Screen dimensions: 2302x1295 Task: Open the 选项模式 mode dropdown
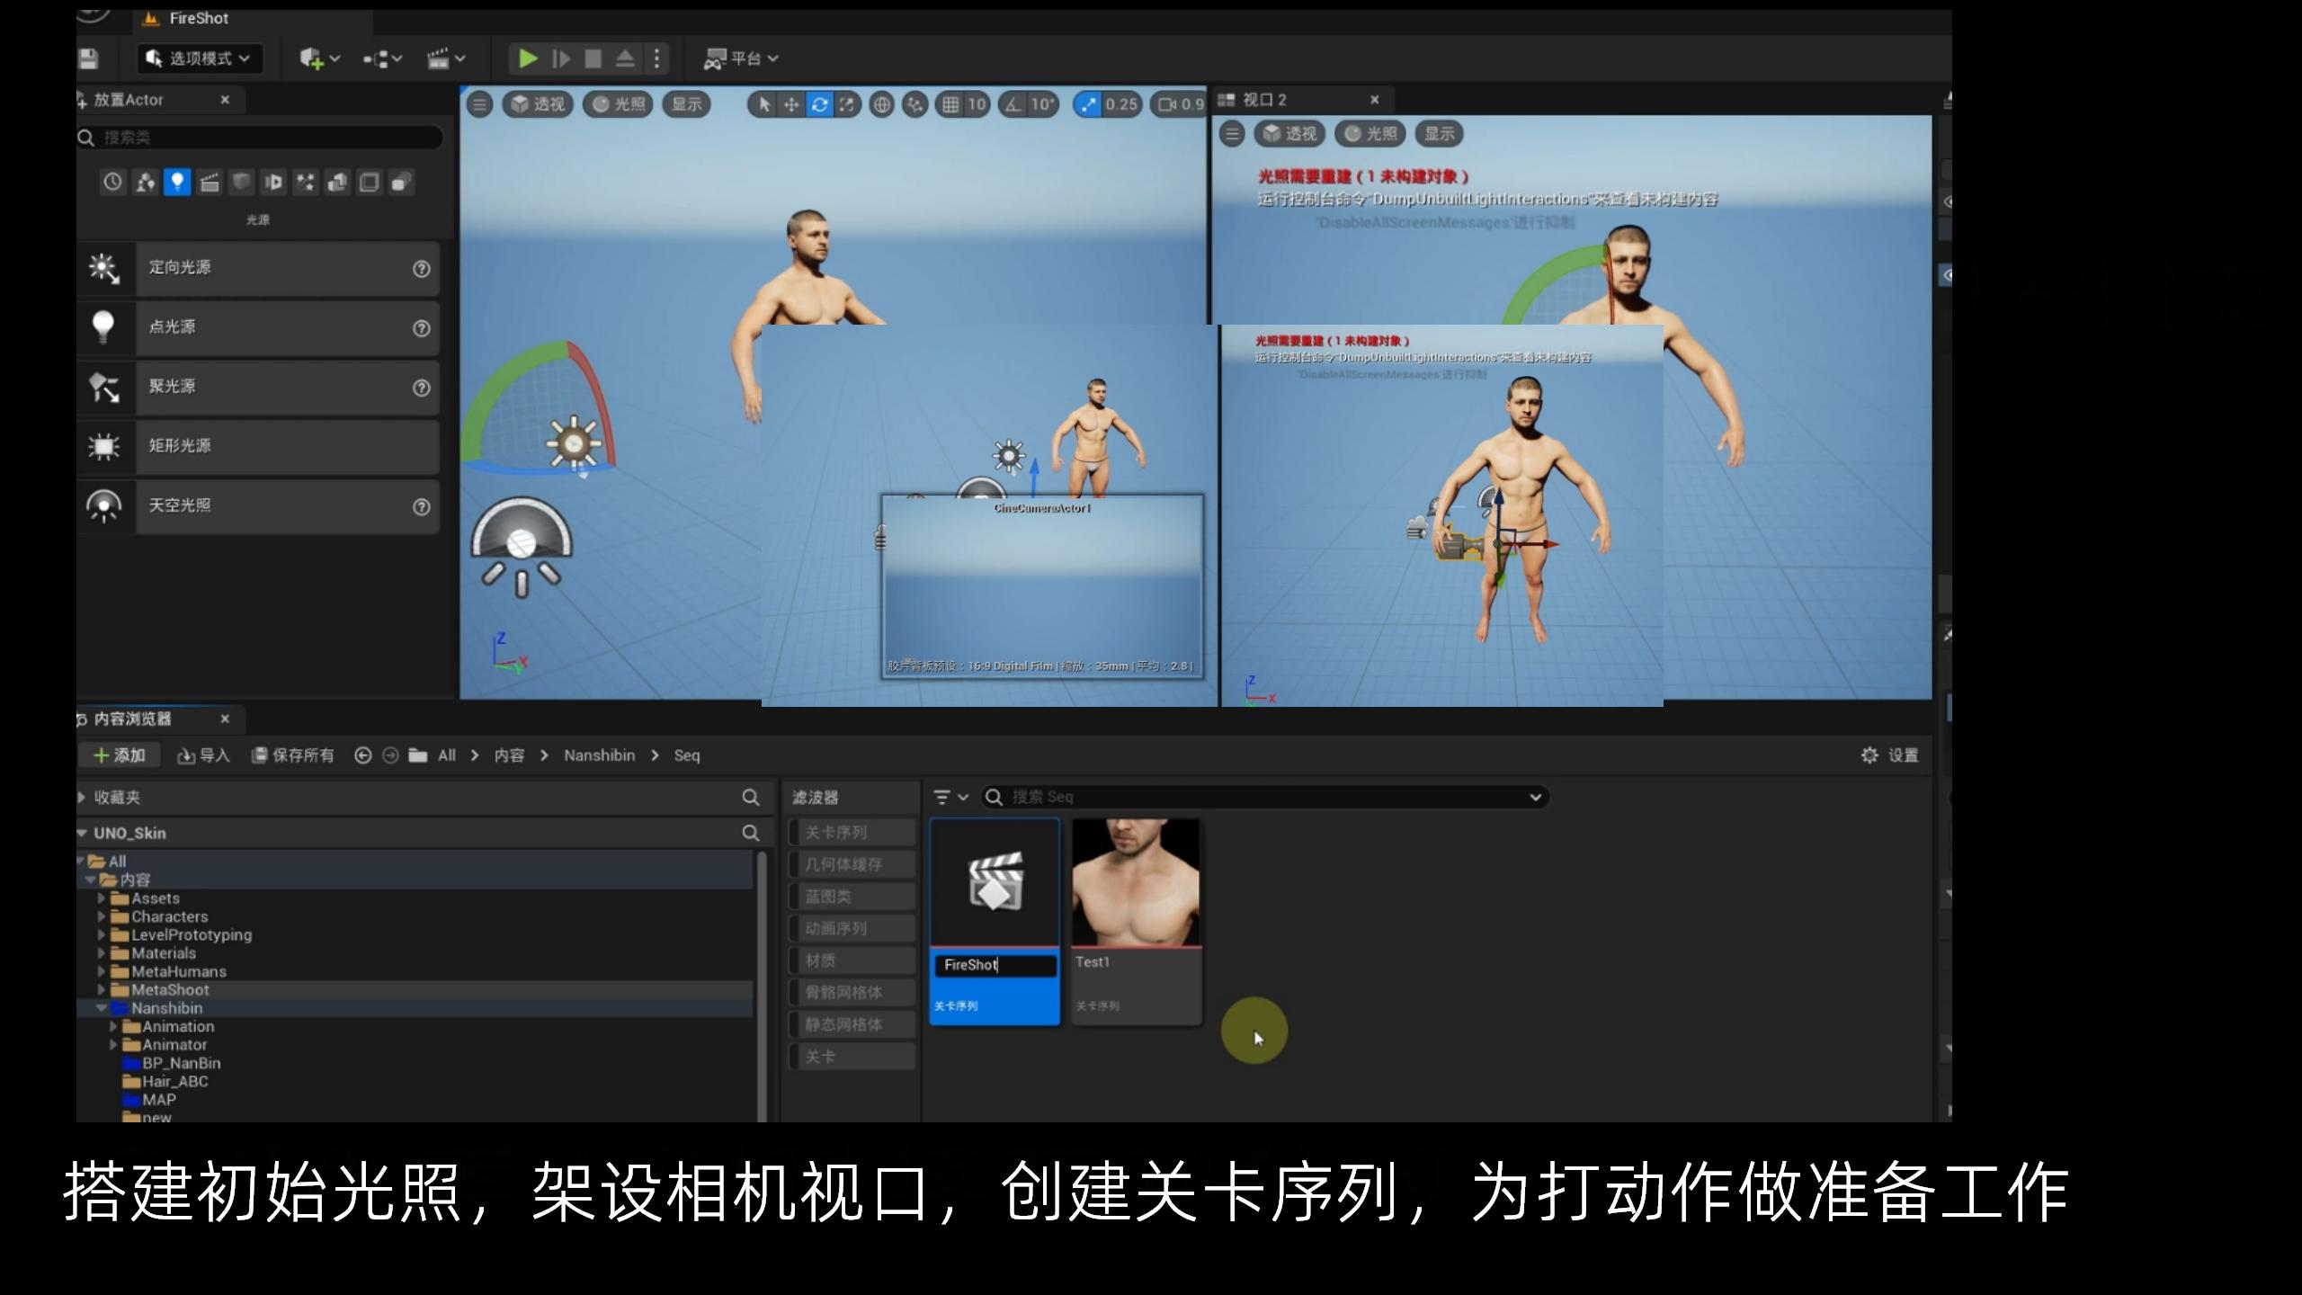click(200, 58)
